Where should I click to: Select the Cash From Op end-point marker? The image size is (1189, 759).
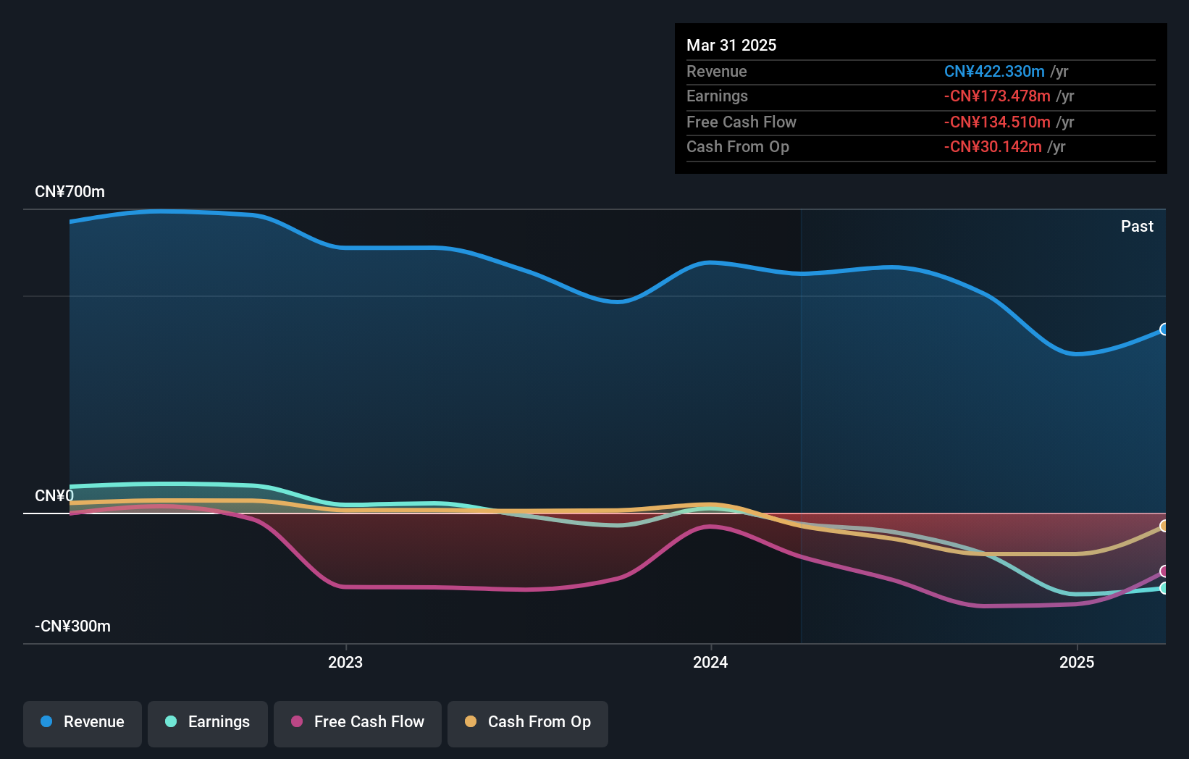1164,526
